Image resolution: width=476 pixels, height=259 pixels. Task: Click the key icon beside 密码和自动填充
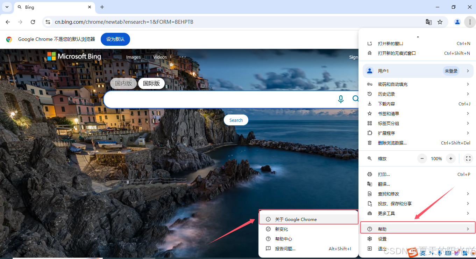pyautogui.click(x=370, y=84)
